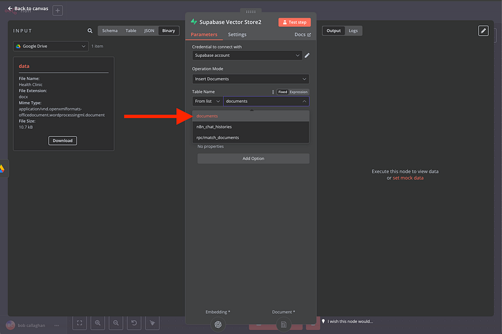Viewport: 502px width, 334px height.
Task: Expand the Operation Mode dropdown
Action: coord(250,79)
